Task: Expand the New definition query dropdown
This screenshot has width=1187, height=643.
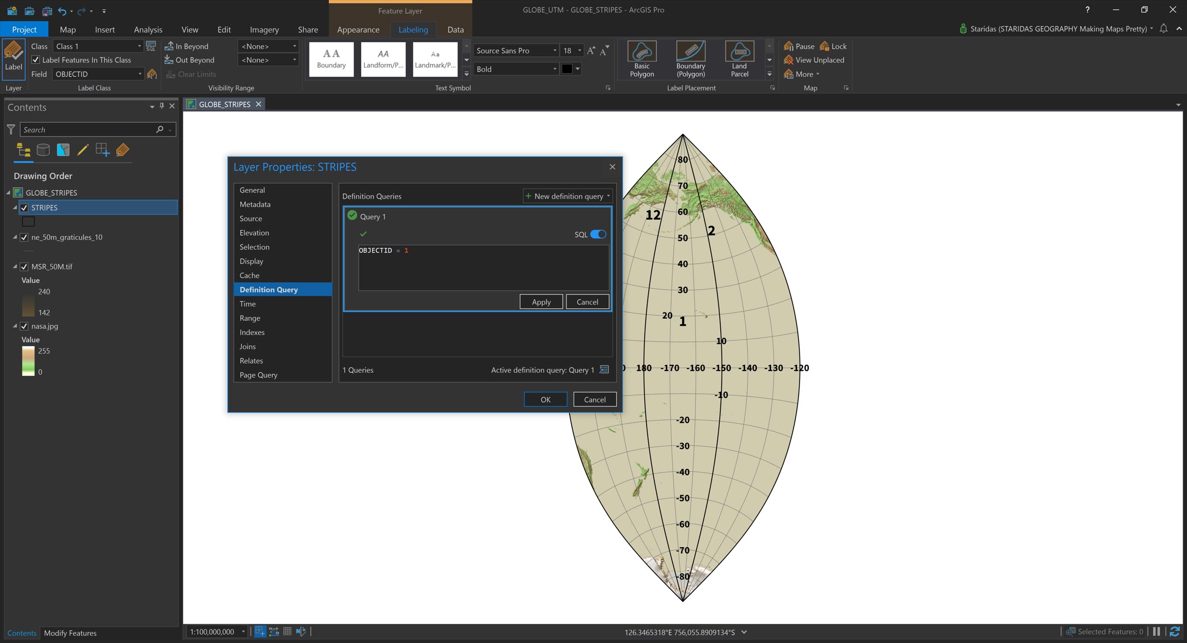Action: [x=608, y=196]
